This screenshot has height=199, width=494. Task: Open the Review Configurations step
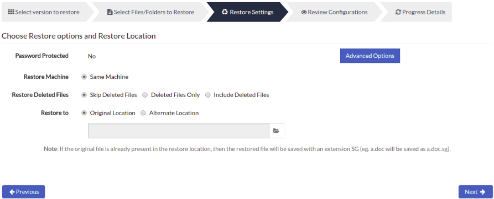tap(334, 12)
